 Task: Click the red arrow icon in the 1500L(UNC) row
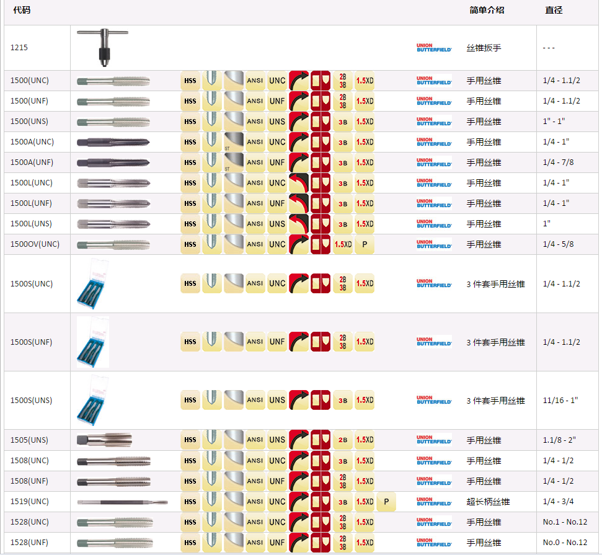tap(299, 183)
